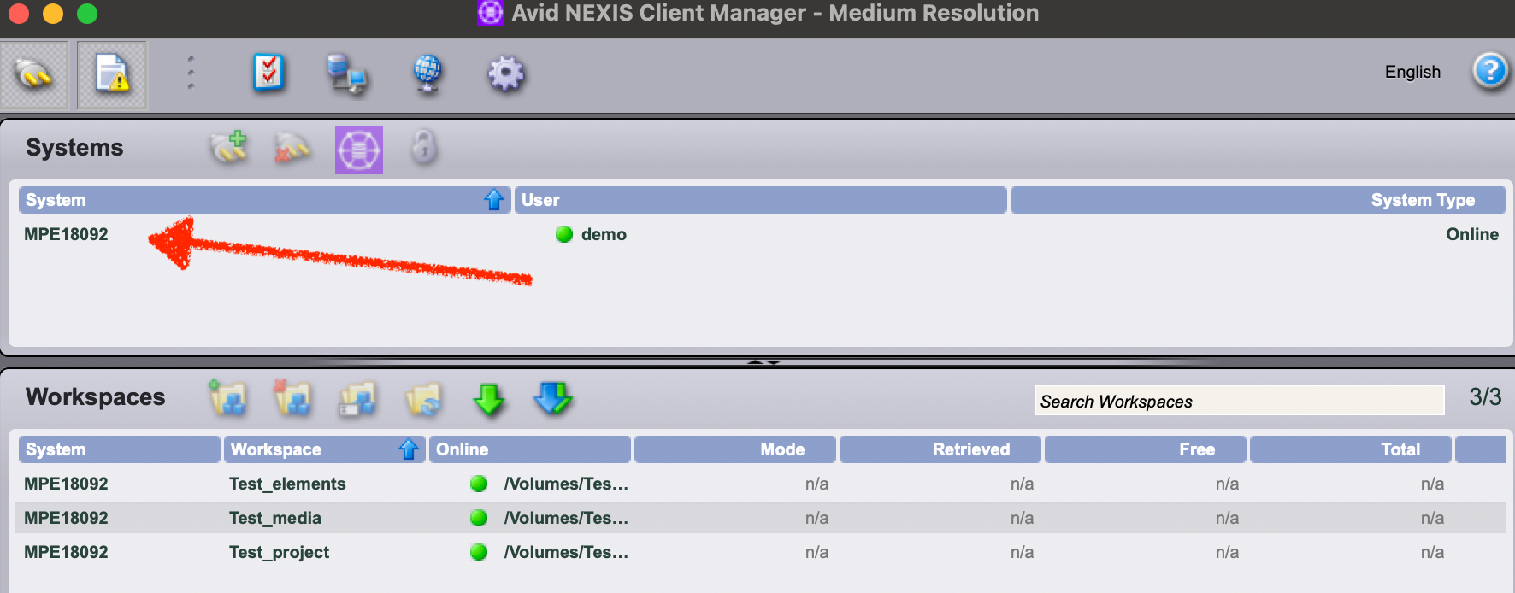The height and width of the screenshot is (593, 1515).
Task: Sort Workspaces by the Workspace column header
Action: click(x=324, y=449)
